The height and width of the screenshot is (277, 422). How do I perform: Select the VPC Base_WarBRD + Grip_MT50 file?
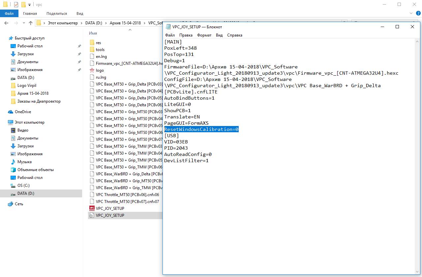(129, 181)
